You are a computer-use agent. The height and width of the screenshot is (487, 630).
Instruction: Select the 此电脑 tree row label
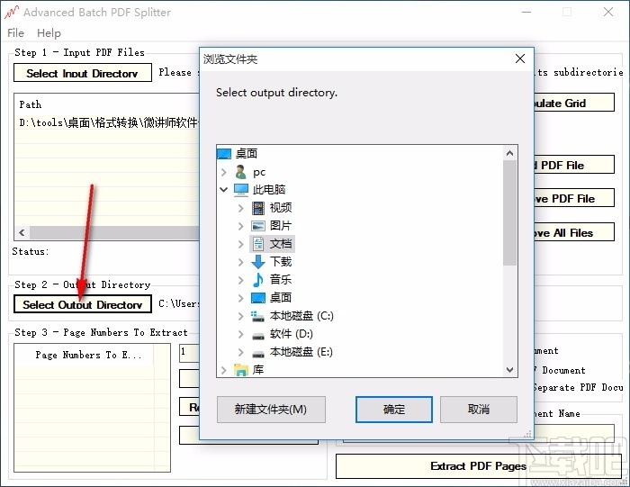pyautogui.click(x=269, y=189)
